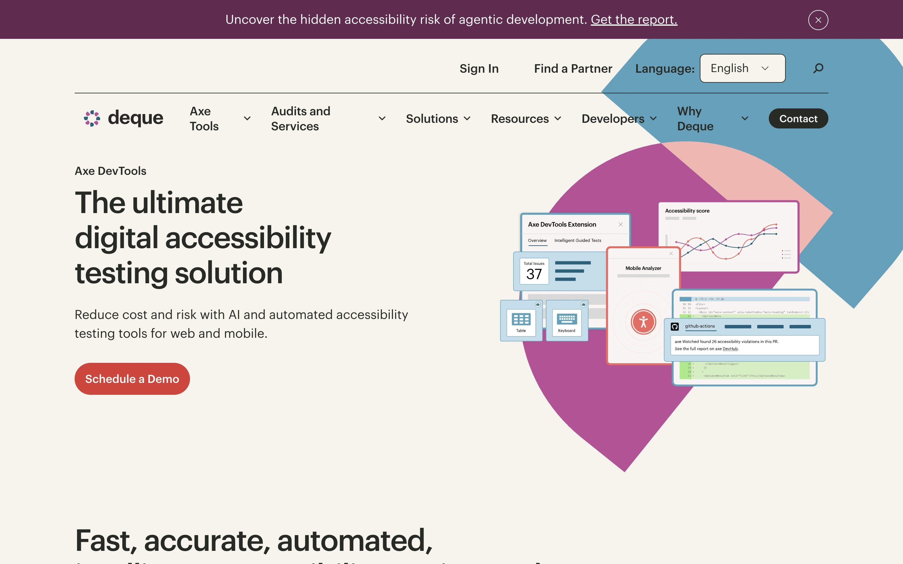Click the X on Axe DevTools Extension card
The image size is (903, 564).
tap(620, 224)
